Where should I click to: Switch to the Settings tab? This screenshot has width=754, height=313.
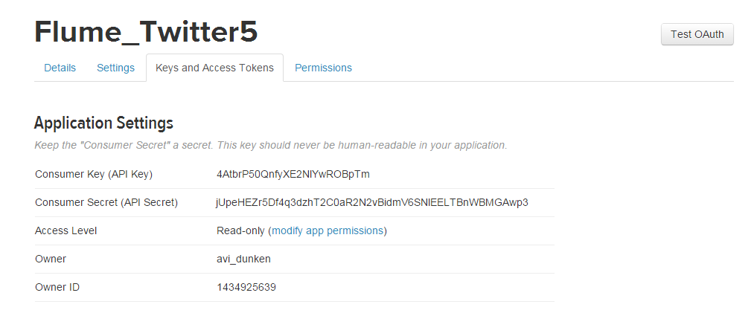[115, 68]
